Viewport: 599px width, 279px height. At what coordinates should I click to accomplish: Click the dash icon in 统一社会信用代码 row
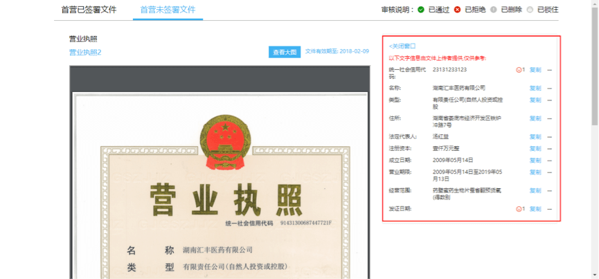coord(550,70)
